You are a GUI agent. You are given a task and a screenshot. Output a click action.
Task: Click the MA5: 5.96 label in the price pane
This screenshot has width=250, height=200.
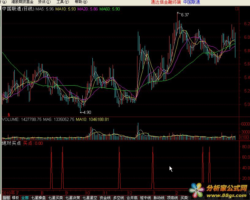coord(44,9)
